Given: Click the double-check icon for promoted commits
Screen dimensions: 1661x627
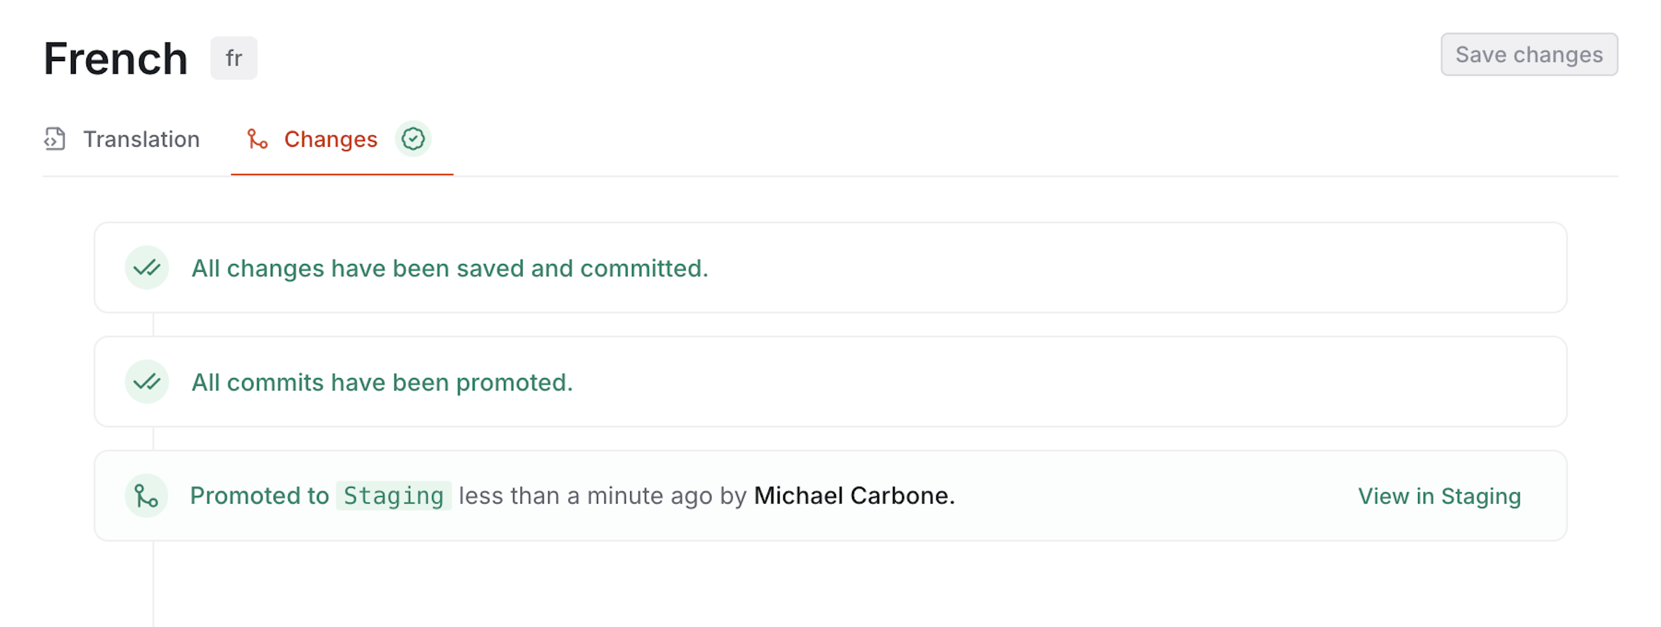Looking at the screenshot, I should pyautogui.click(x=146, y=382).
